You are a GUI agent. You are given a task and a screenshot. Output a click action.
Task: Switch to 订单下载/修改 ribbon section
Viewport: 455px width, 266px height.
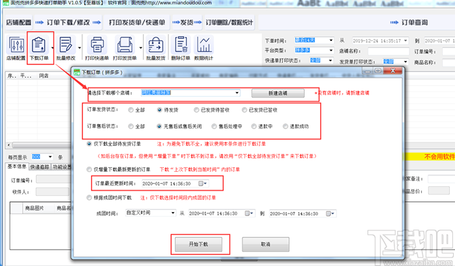click(x=68, y=22)
